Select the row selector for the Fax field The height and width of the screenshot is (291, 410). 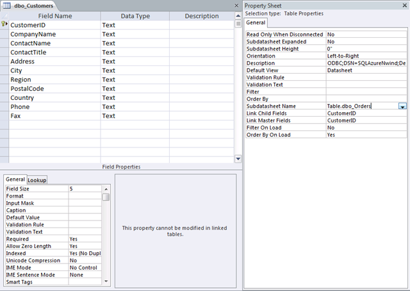tap(4, 116)
